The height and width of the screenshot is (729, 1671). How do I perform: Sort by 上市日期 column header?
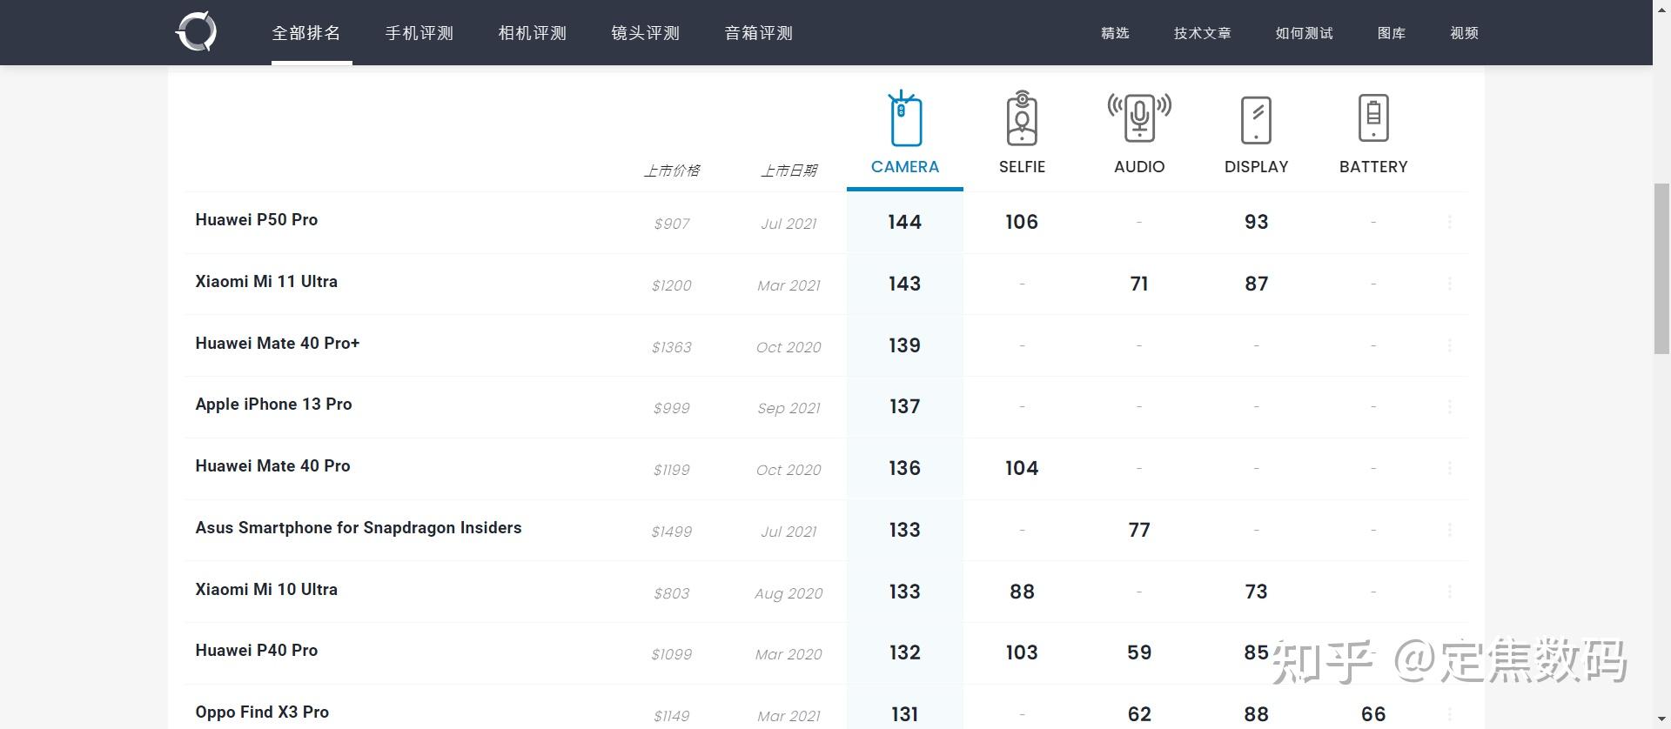coord(789,171)
